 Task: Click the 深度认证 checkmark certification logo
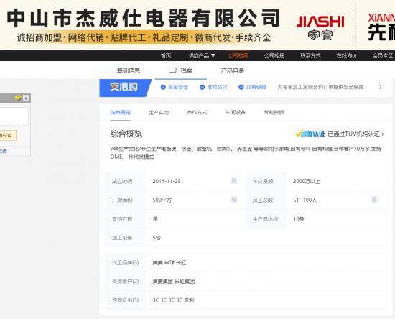310,134
